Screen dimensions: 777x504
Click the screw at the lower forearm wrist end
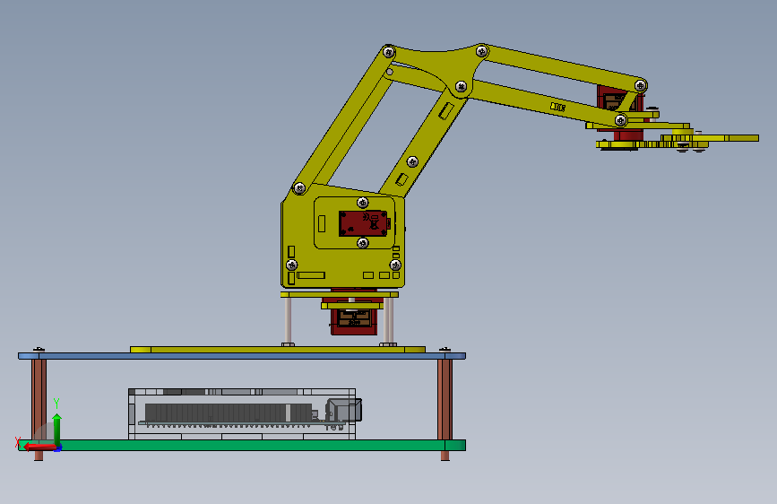[x=620, y=120]
